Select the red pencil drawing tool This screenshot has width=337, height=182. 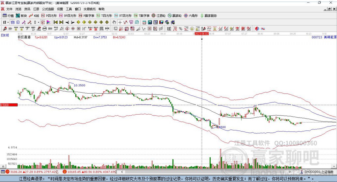click(x=5, y=29)
